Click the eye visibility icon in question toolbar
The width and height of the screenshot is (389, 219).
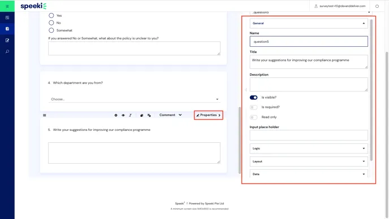pyautogui.click(x=123, y=115)
